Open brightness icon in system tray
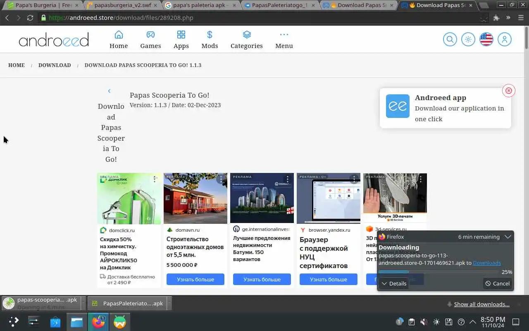Viewport: 529px width, 331px height. (436, 322)
